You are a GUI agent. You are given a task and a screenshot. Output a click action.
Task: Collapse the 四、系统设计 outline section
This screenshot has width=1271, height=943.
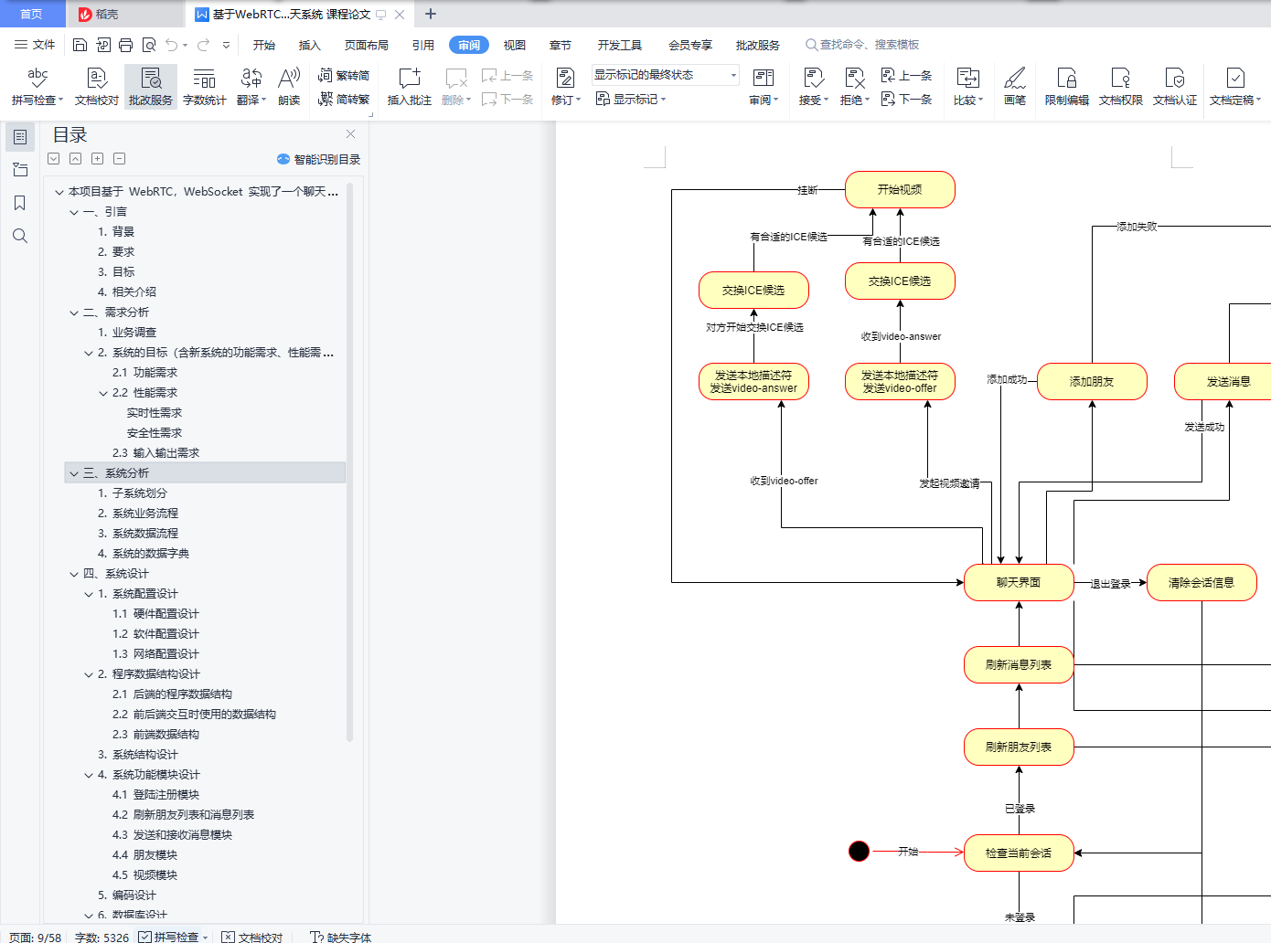(x=74, y=574)
